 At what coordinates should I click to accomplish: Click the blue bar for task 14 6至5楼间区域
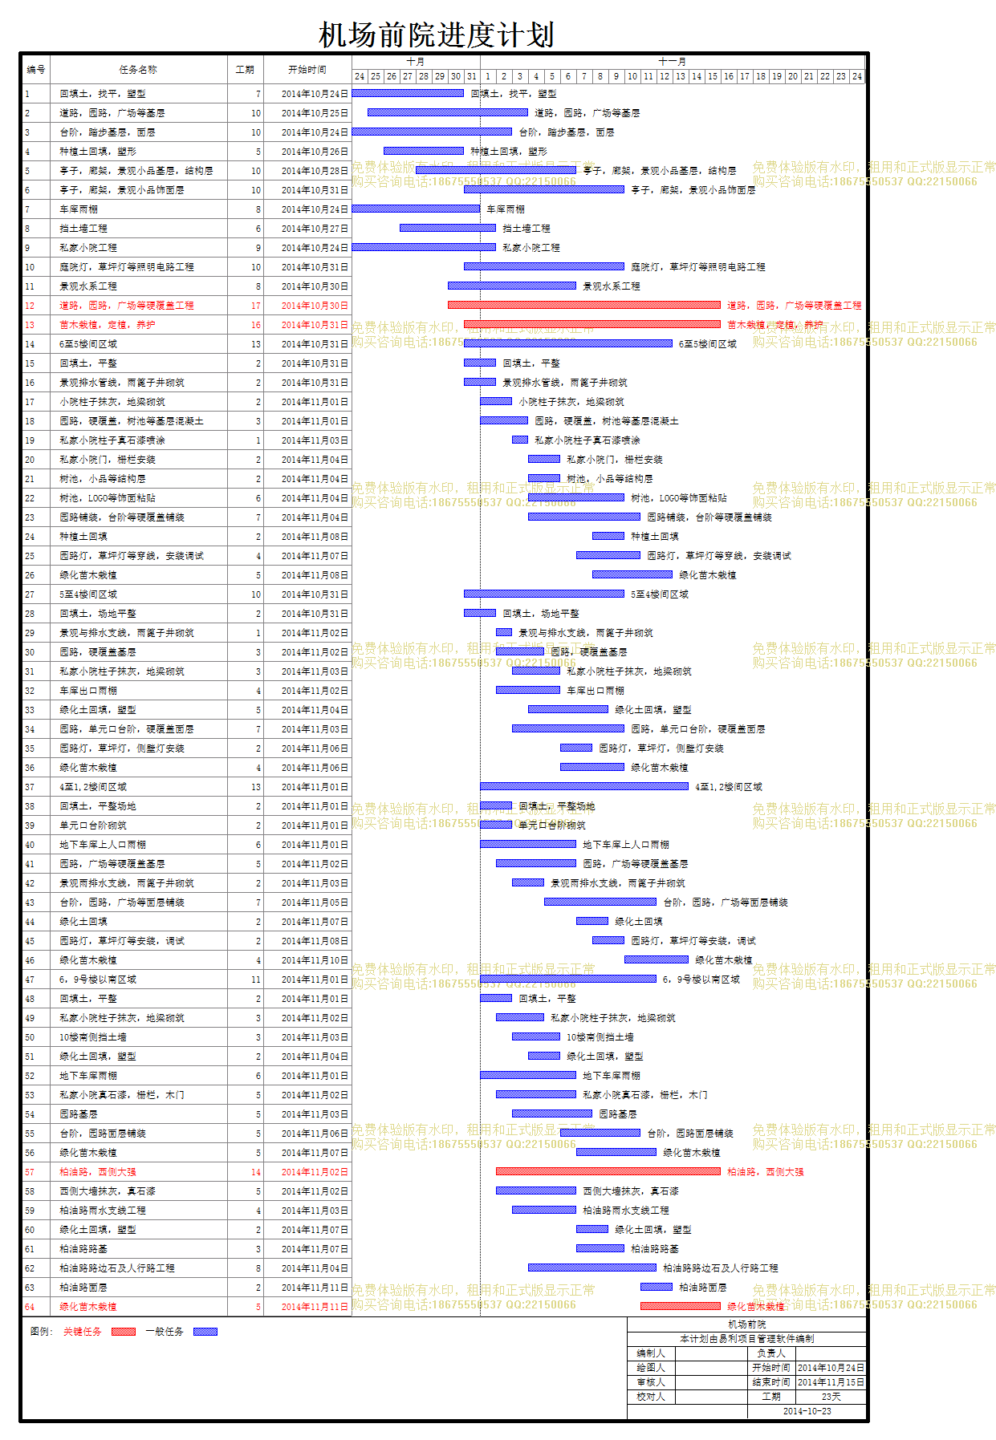pyautogui.click(x=568, y=343)
